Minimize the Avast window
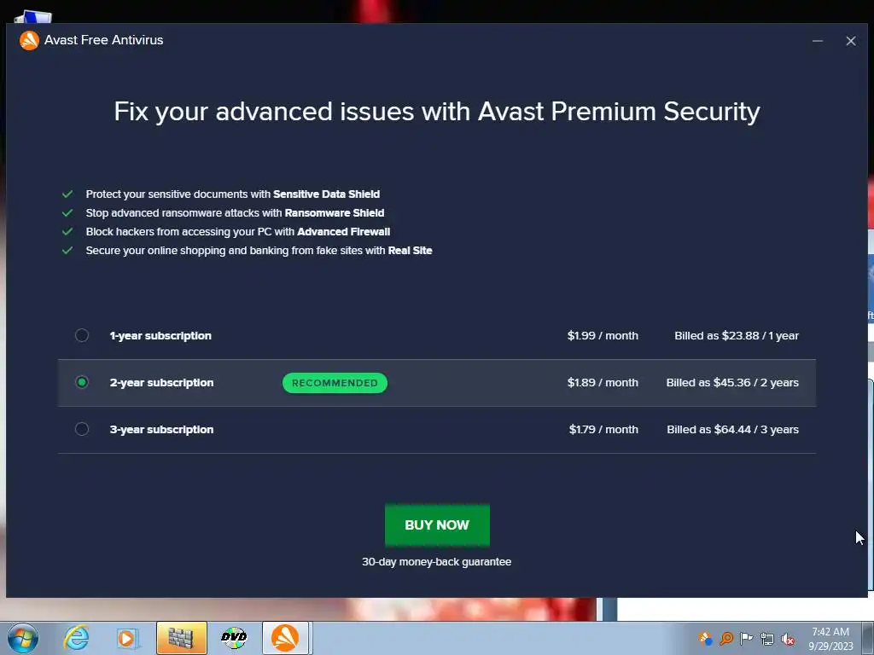 click(x=818, y=41)
